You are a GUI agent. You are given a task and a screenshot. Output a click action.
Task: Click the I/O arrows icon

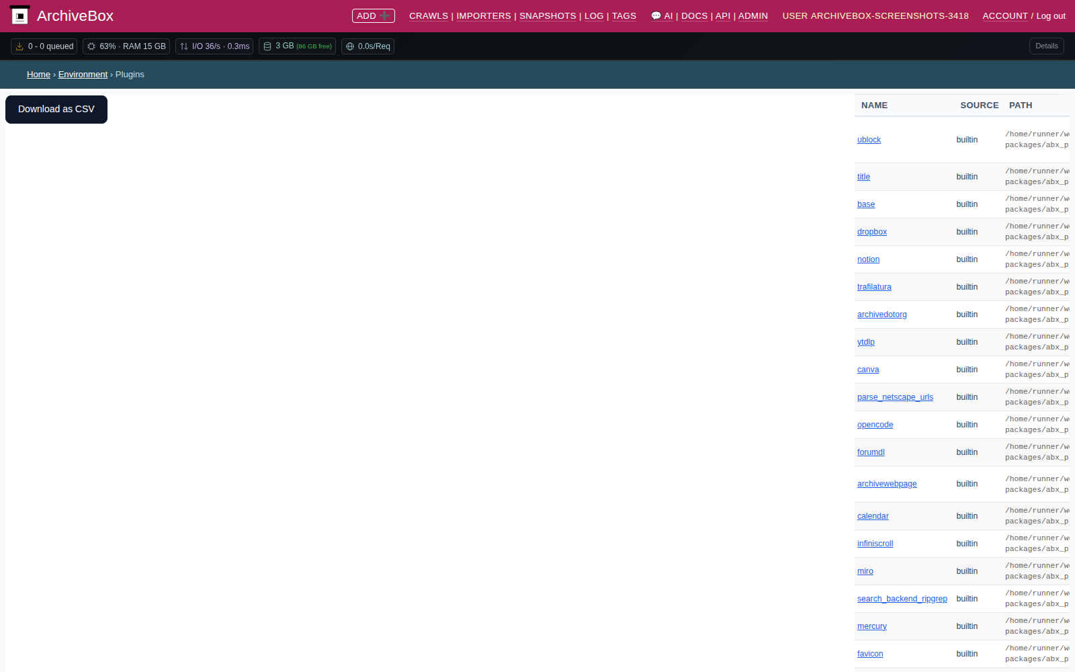tap(184, 46)
